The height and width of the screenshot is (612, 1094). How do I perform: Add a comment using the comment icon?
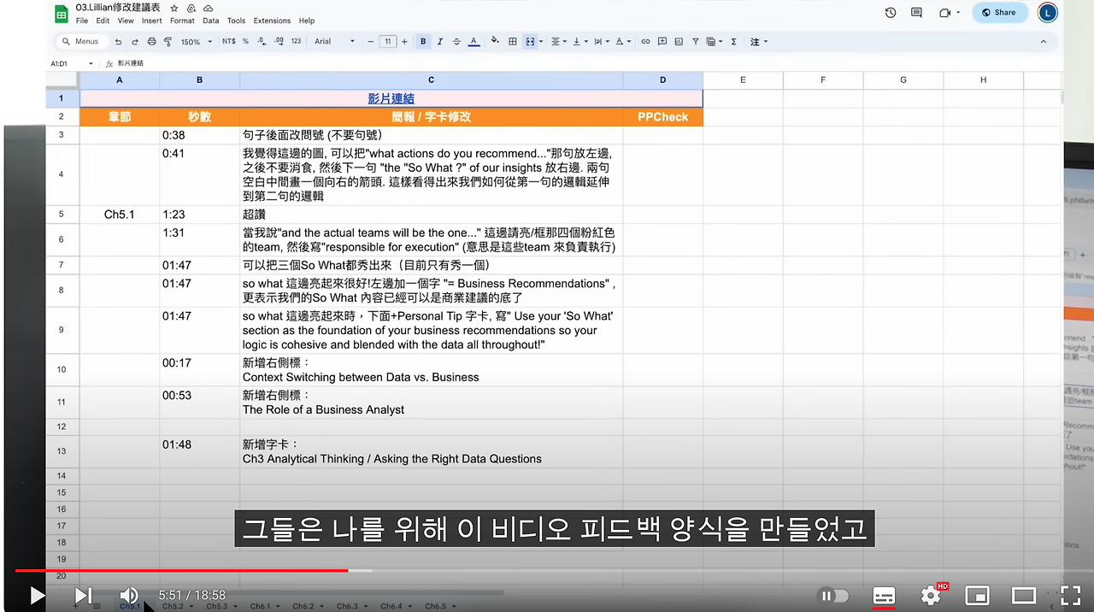(662, 41)
